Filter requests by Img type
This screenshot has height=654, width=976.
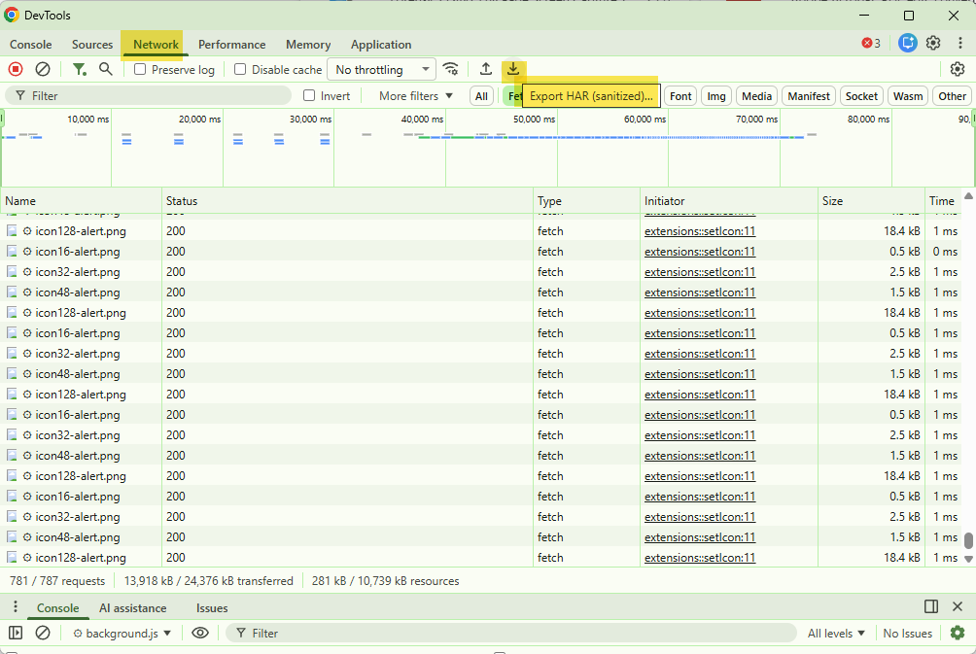716,96
